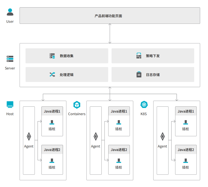The height and width of the screenshot is (187, 208).
Task: Click the Containers cube icon
Action: tap(77, 105)
